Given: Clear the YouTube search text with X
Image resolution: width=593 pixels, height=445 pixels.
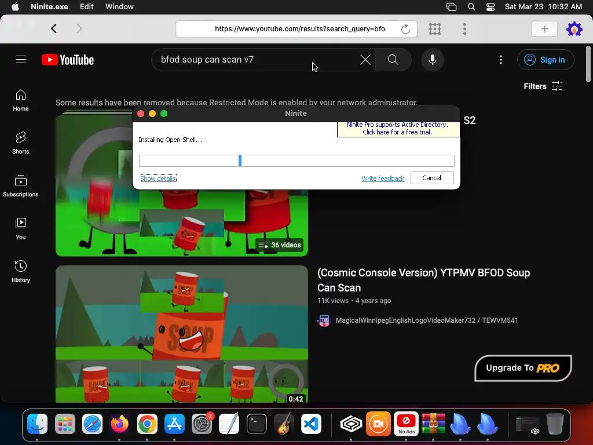Looking at the screenshot, I should pyautogui.click(x=365, y=60).
